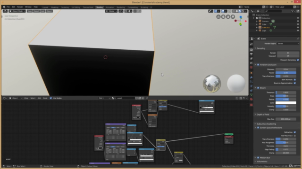Expand the Subsurface Scattering panel

tap(266, 124)
